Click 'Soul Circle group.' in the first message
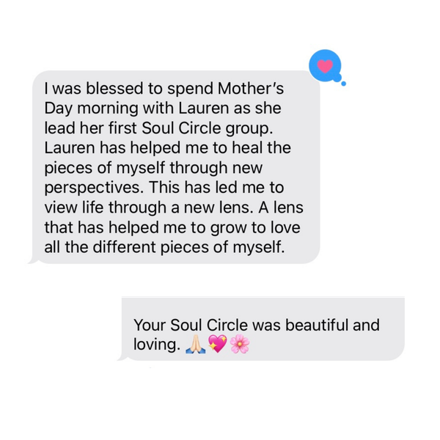Image resolution: width=440 pixels, height=440 pixels. pyautogui.click(x=208, y=128)
